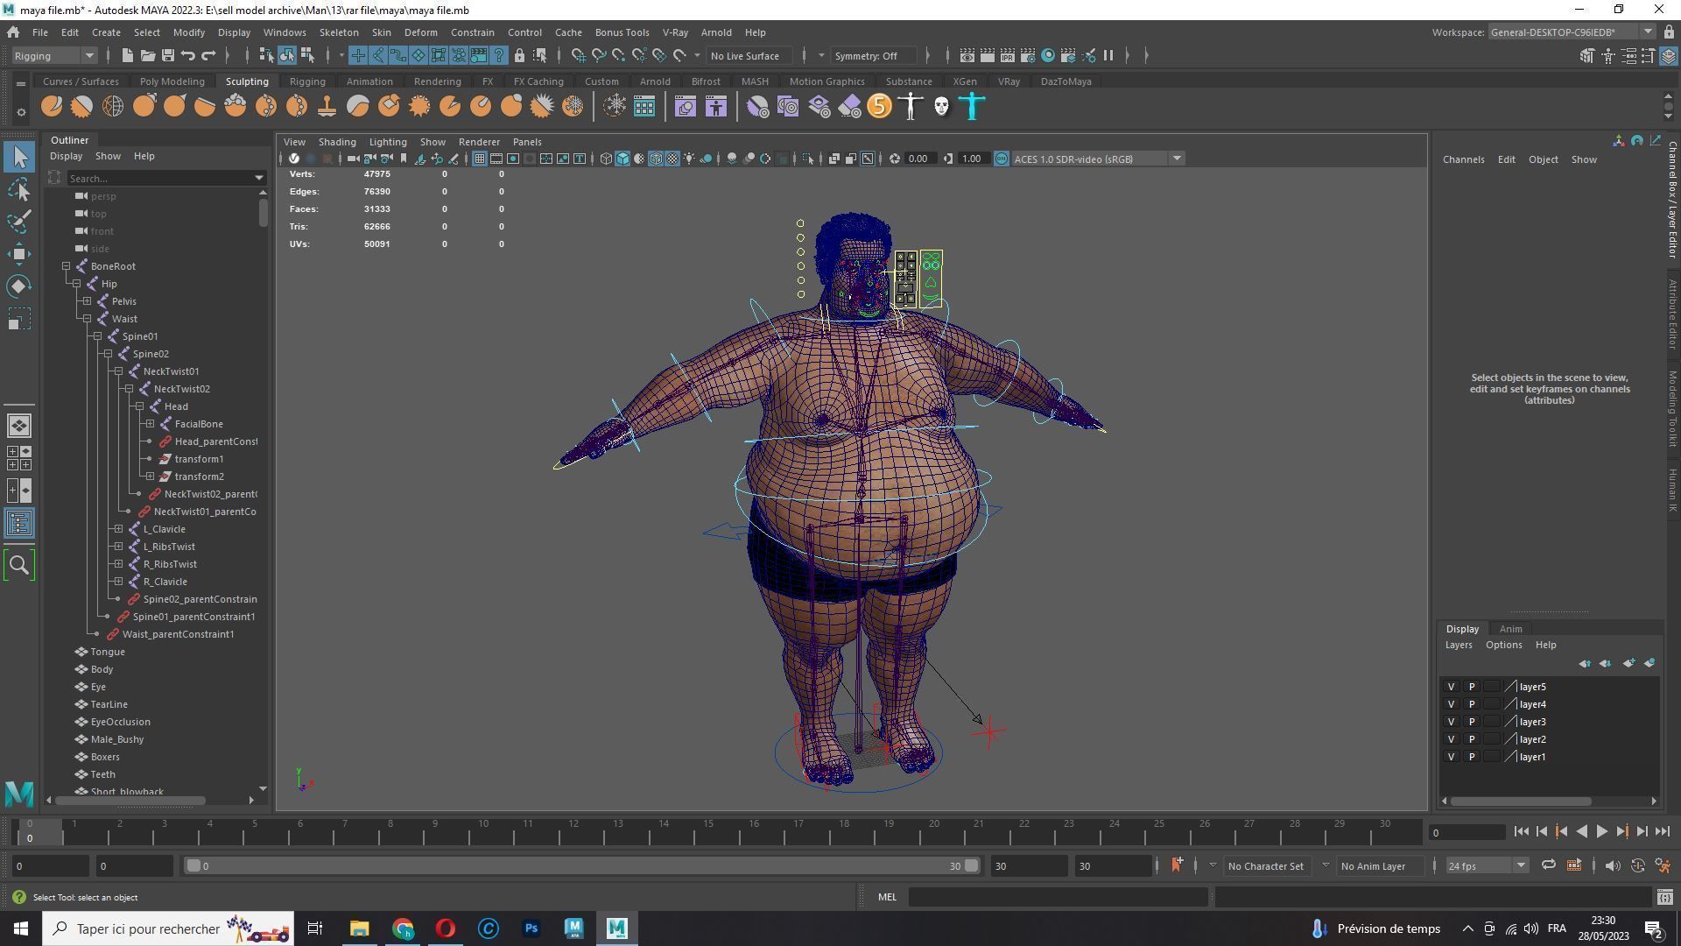Open the Workspace dropdown
The width and height of the screenshot is (1681, 946).
[1572, 32]
